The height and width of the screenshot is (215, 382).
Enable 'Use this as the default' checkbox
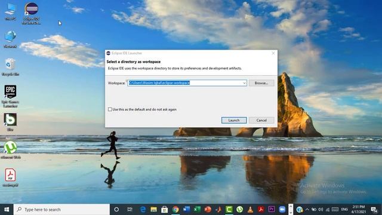[x=110, y=109]
